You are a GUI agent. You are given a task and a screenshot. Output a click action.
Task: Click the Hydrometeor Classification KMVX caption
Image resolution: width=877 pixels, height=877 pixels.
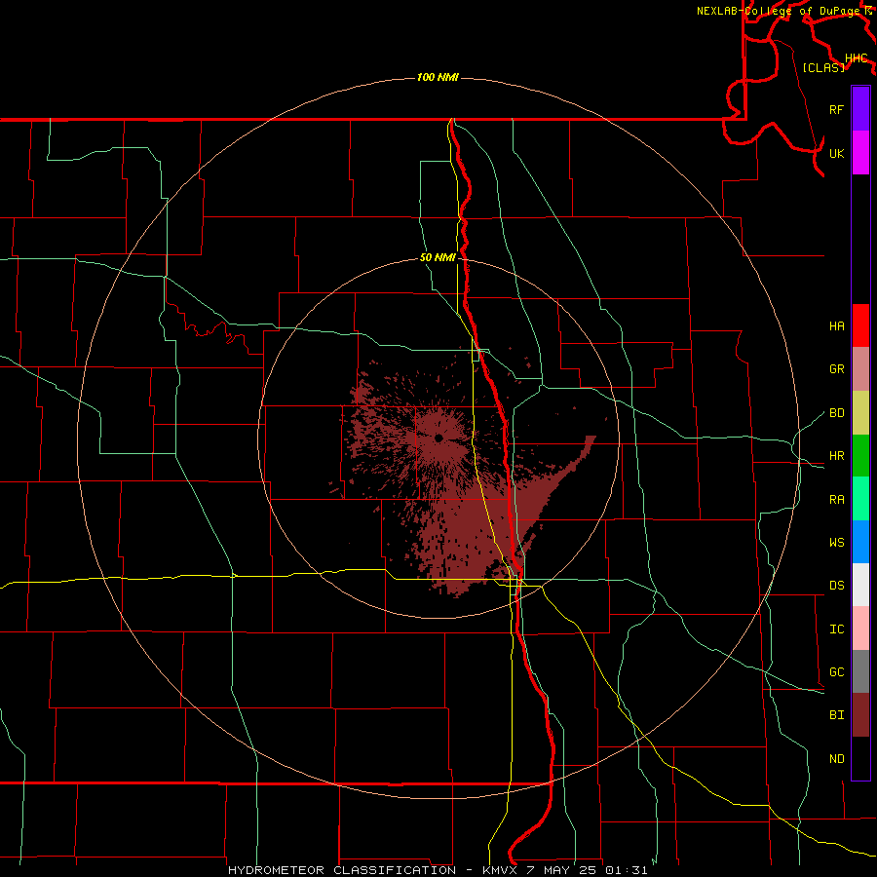pyautogui.click(x=438, y=870)
